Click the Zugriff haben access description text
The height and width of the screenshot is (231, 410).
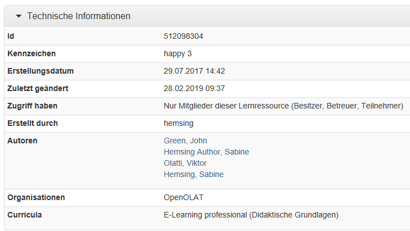283,106
